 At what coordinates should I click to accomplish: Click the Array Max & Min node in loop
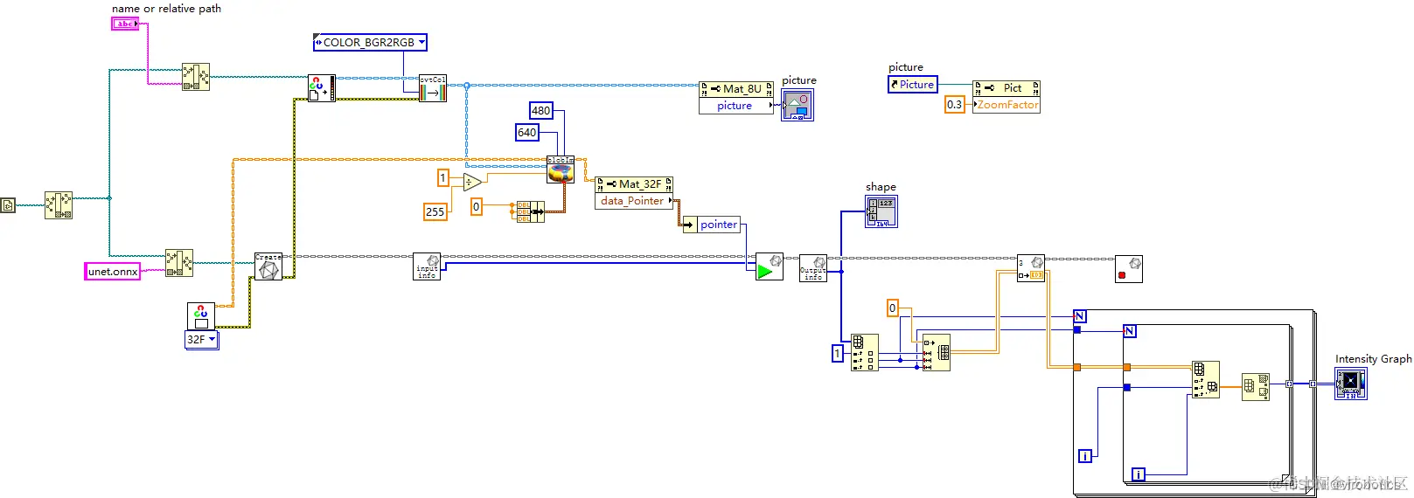(x=1256, y=387)
